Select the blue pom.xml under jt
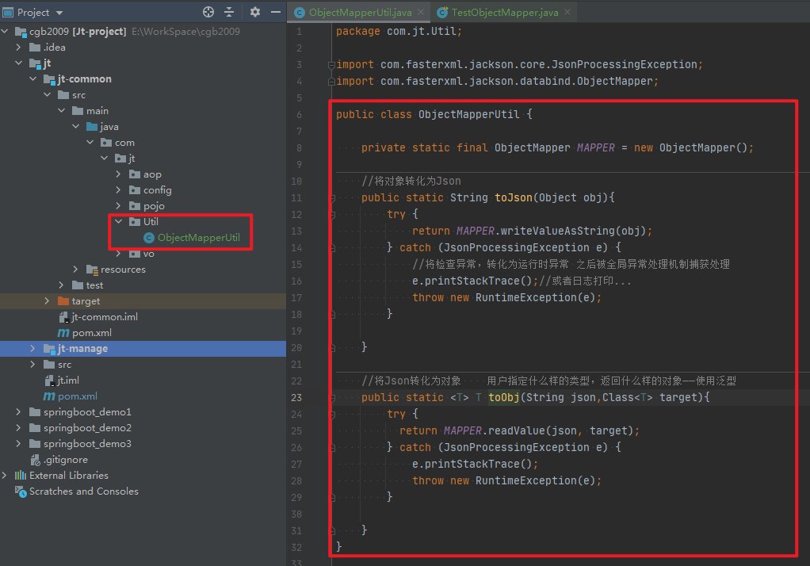This screenshot has width=810, height=566. [x=78, y=396]
